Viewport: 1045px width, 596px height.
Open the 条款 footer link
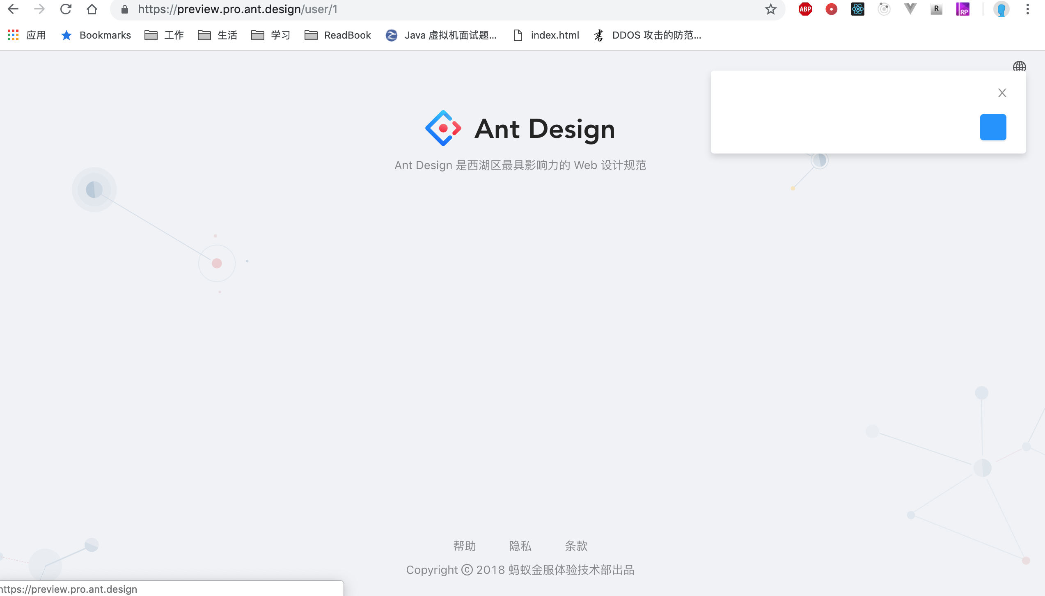coord(576,546)
